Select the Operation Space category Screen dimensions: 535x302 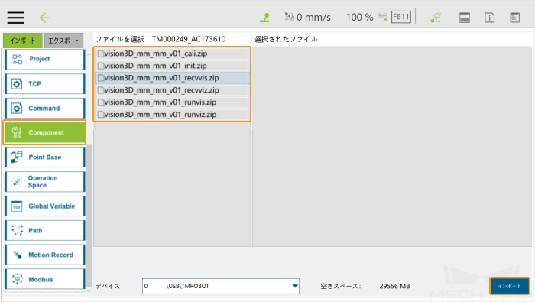[x=45, y=181]
